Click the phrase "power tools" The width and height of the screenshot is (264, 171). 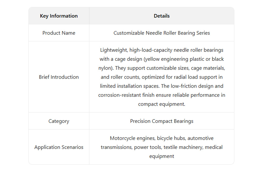(x=147, y=147)
